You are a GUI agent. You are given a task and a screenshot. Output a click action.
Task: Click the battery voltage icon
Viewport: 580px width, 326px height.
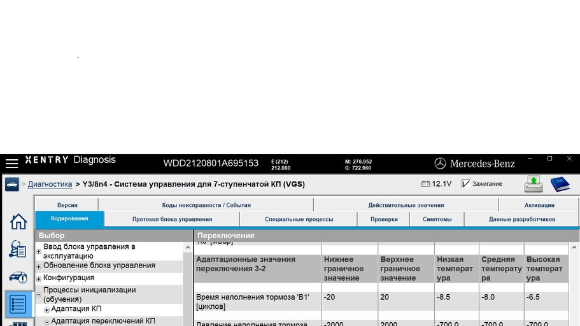[x=426, y=183]
